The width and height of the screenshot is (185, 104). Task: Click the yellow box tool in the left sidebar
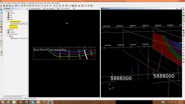click(1, 24)
